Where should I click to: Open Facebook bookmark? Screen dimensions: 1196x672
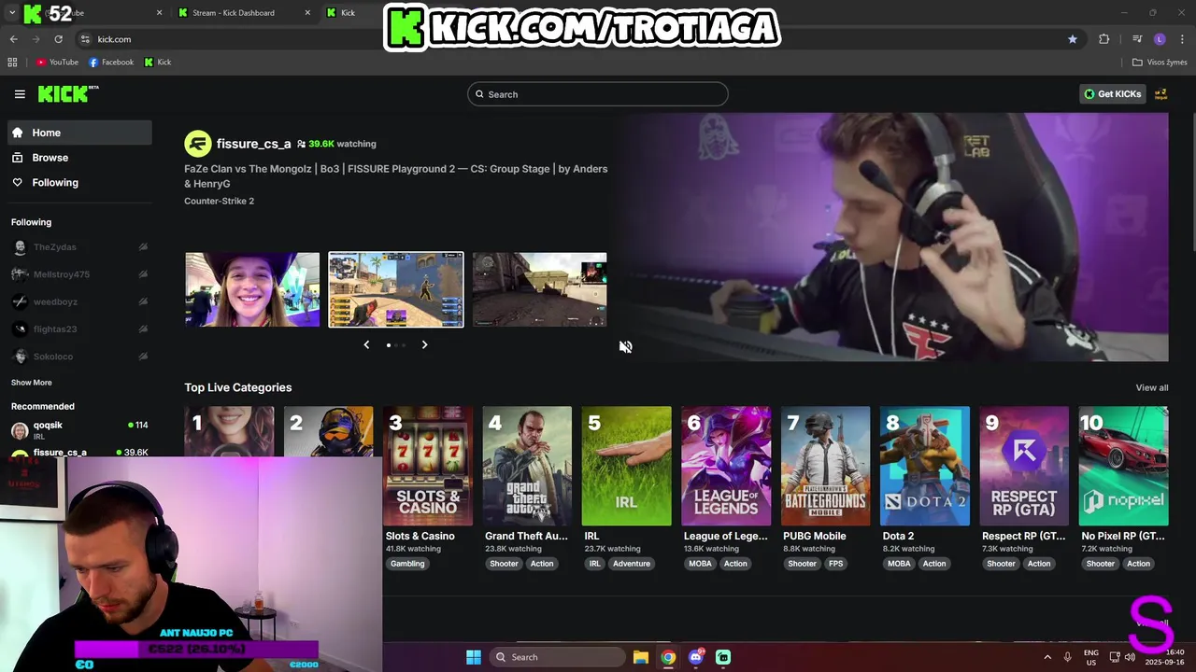click(x=111, y=63)
